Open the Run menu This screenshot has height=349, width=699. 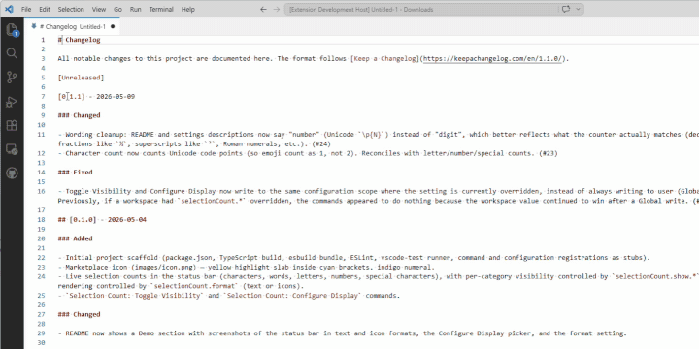(136, 9)
